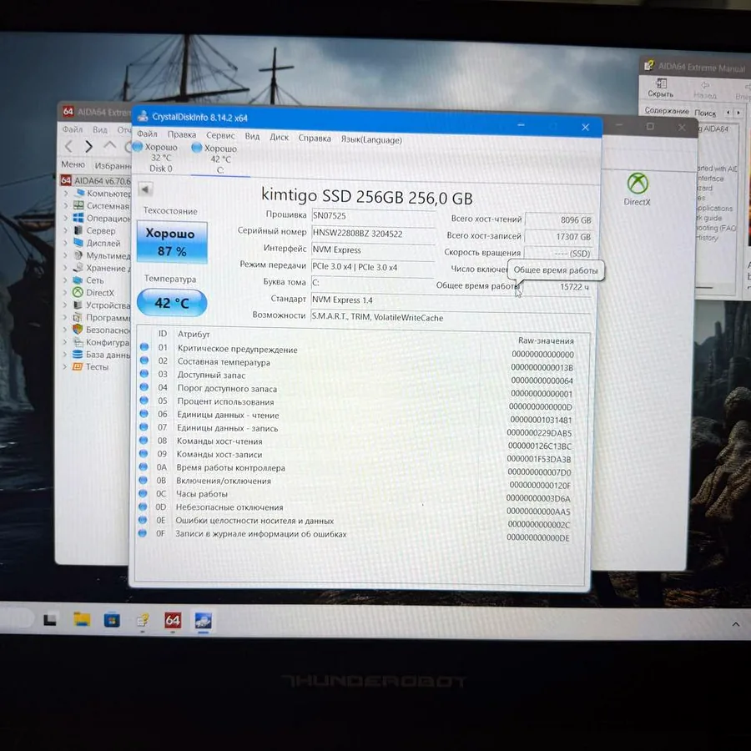The image size is (751, 751).
Task: Click status dot for Составная температура row
Action: (144, 360)
